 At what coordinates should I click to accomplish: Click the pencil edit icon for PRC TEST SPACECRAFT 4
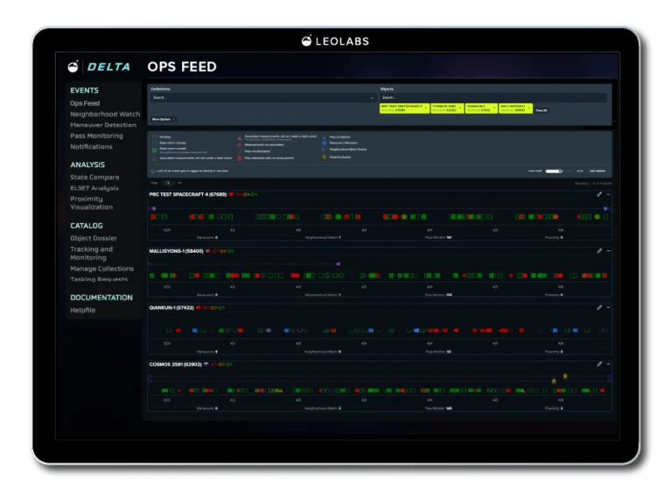click(x=599, y=194)
